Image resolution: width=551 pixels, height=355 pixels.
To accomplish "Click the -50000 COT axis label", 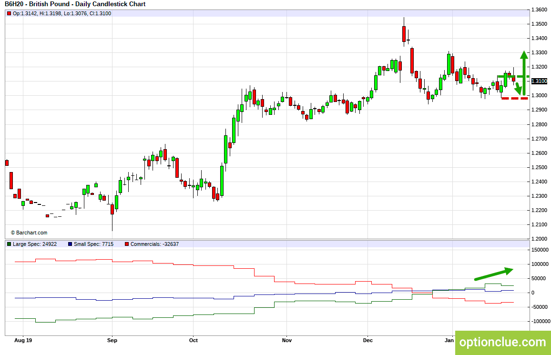I will 540,307.
